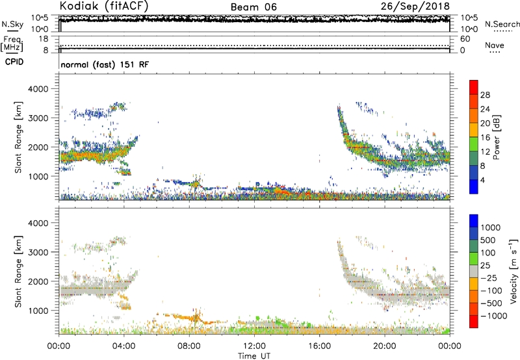Click the 'Slant Range [km]' label of power panel
520x360 pixels.
click(19, 137)
